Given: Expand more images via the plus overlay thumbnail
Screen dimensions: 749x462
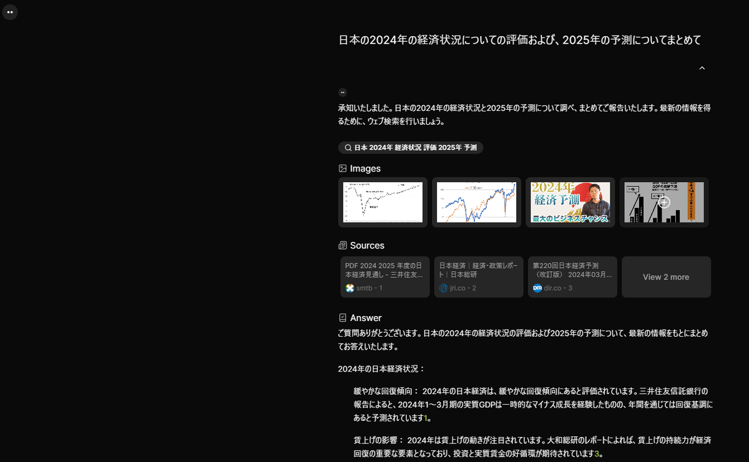Looking at the screenshot, I should [663, 202].
